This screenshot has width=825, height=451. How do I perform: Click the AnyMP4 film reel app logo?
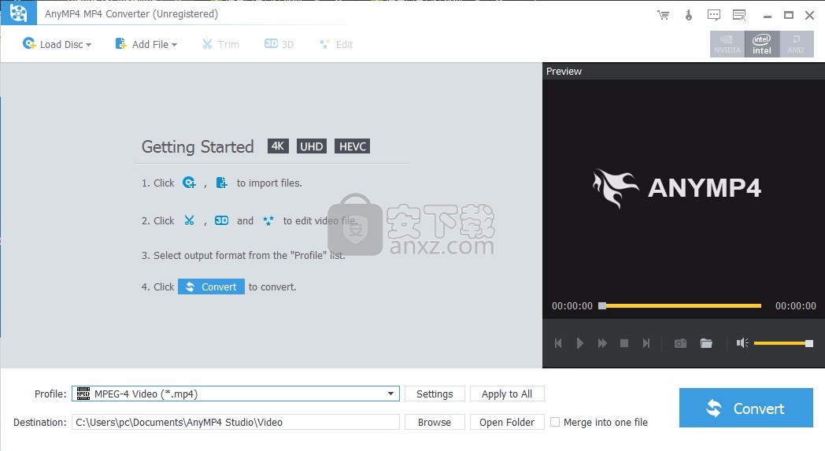(18, 13)
